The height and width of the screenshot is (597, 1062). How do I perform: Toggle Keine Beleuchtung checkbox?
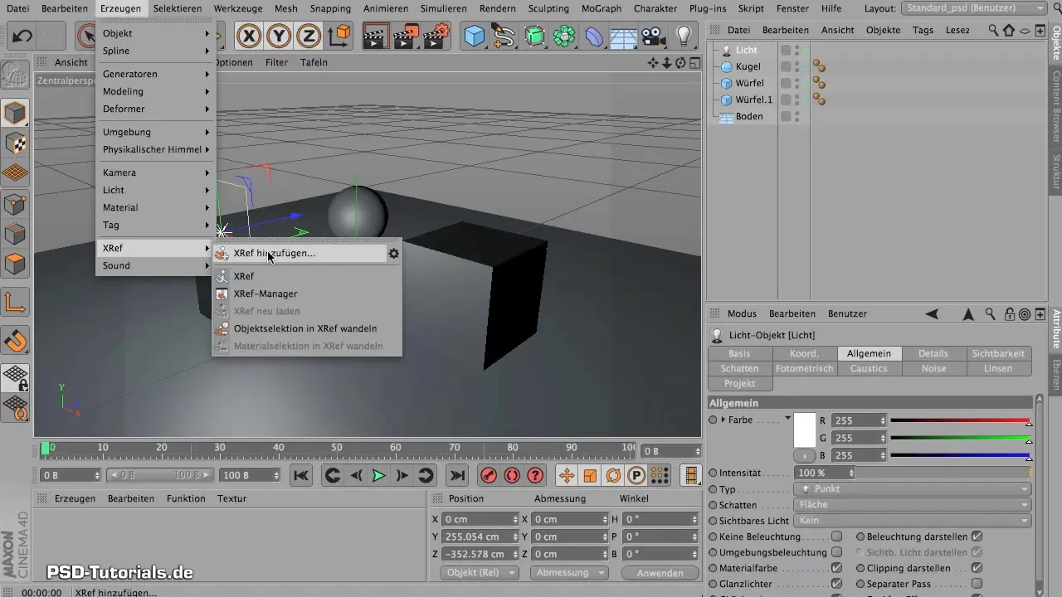pyautogui.click(x=836, y=536)
